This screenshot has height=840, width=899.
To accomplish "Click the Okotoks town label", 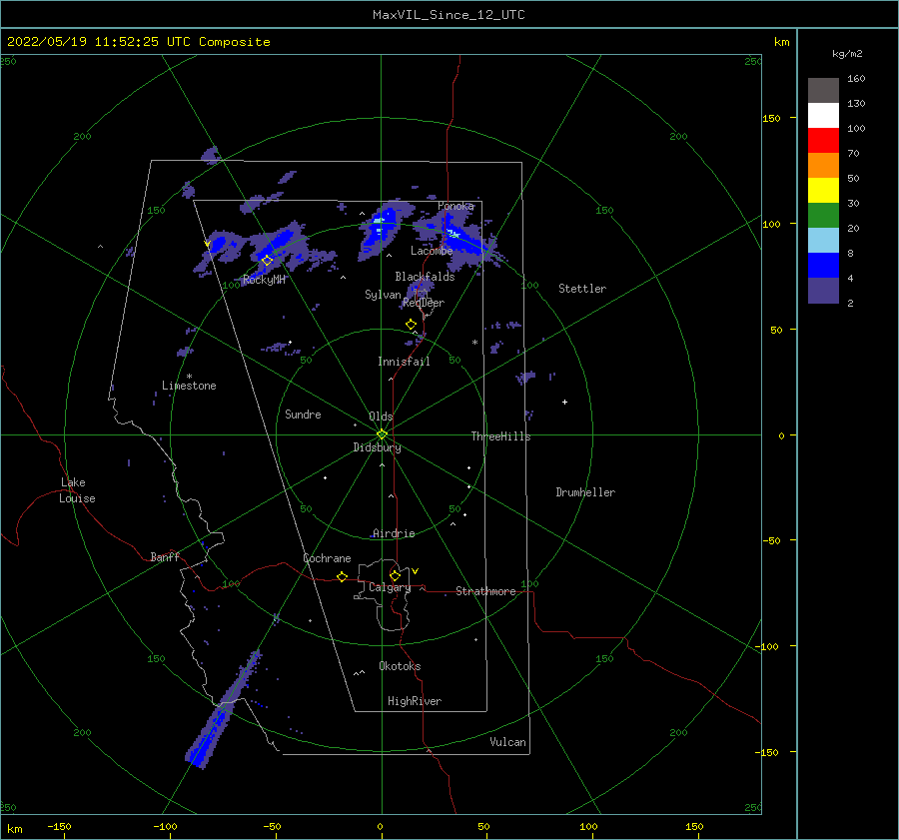I will click(400, 666).
